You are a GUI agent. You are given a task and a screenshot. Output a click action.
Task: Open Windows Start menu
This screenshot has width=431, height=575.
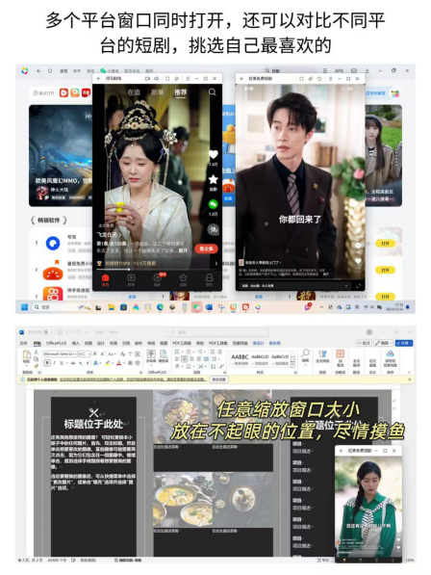click(25, 307)
